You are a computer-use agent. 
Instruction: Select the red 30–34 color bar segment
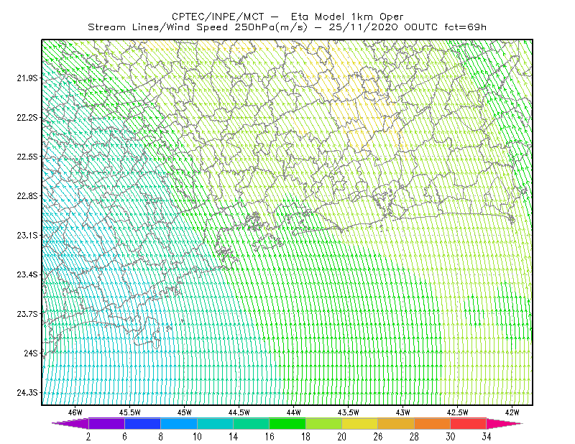click(469, 423)
